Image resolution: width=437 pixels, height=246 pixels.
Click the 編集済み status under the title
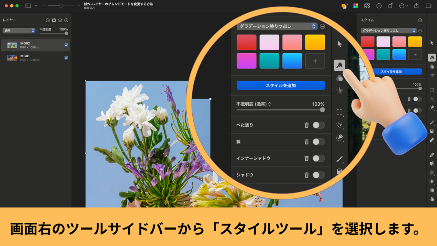(89, 8)
